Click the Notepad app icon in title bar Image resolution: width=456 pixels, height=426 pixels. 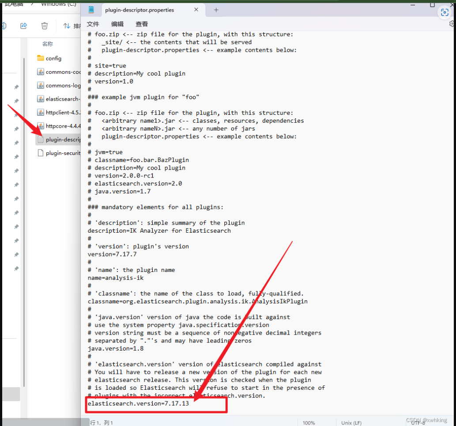coord(91,10)
